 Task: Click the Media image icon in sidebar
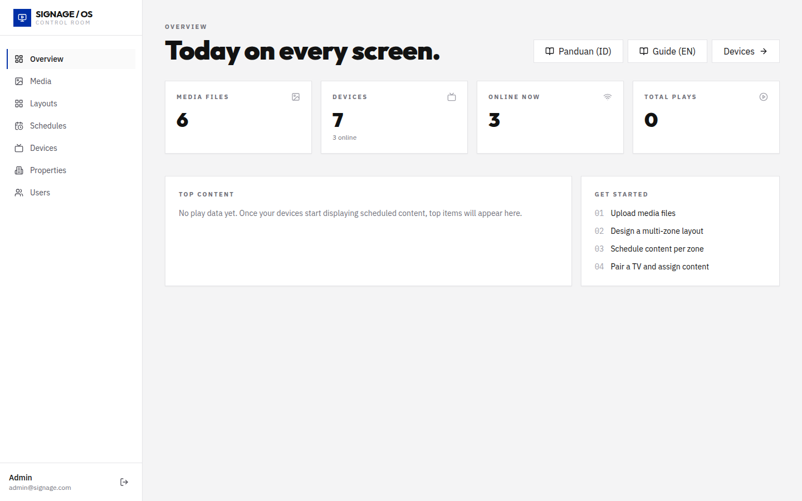[x=19, y=81]
